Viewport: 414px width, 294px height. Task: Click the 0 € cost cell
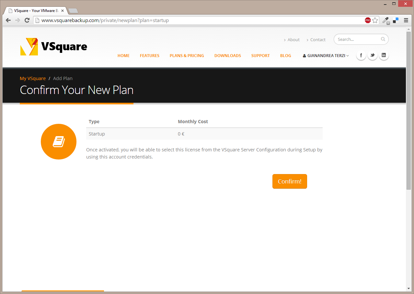(x=181, y=134)
